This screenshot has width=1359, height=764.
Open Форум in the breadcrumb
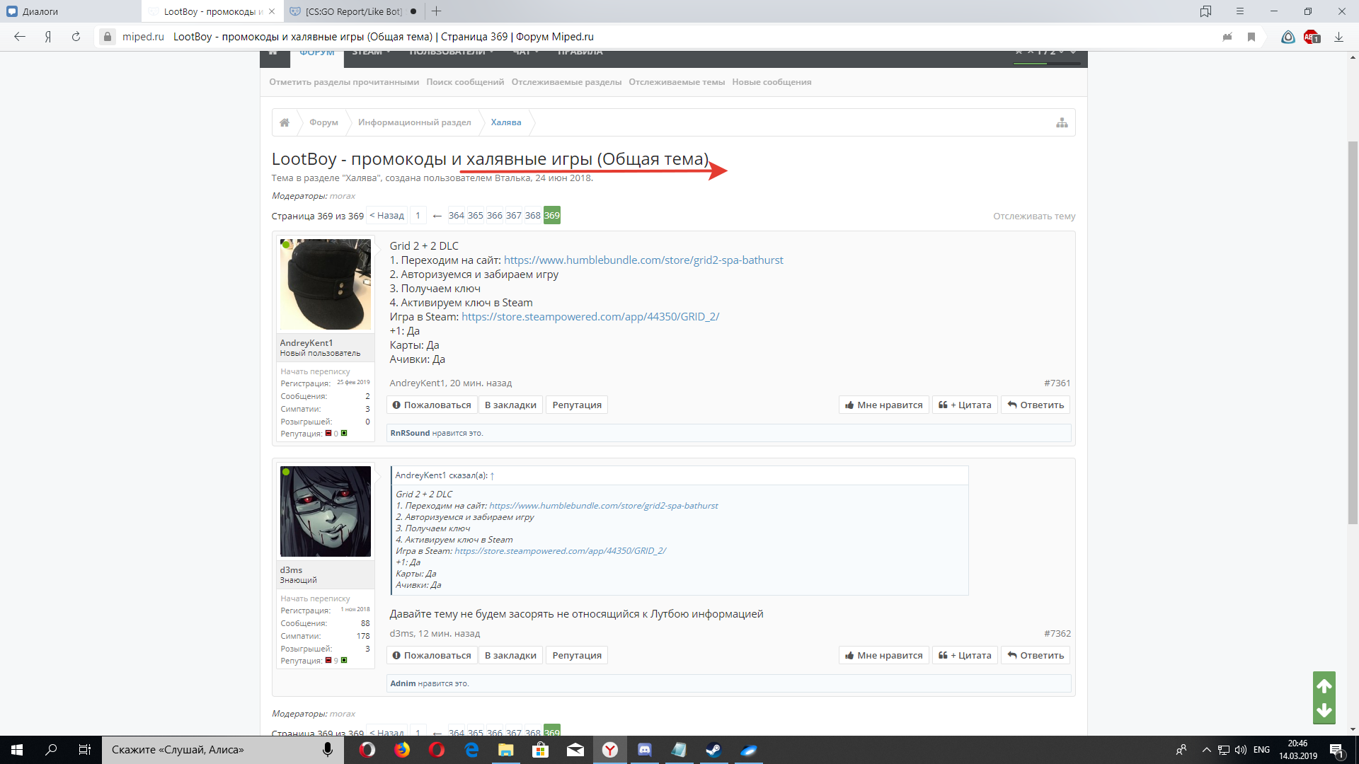tap(323, 122)
